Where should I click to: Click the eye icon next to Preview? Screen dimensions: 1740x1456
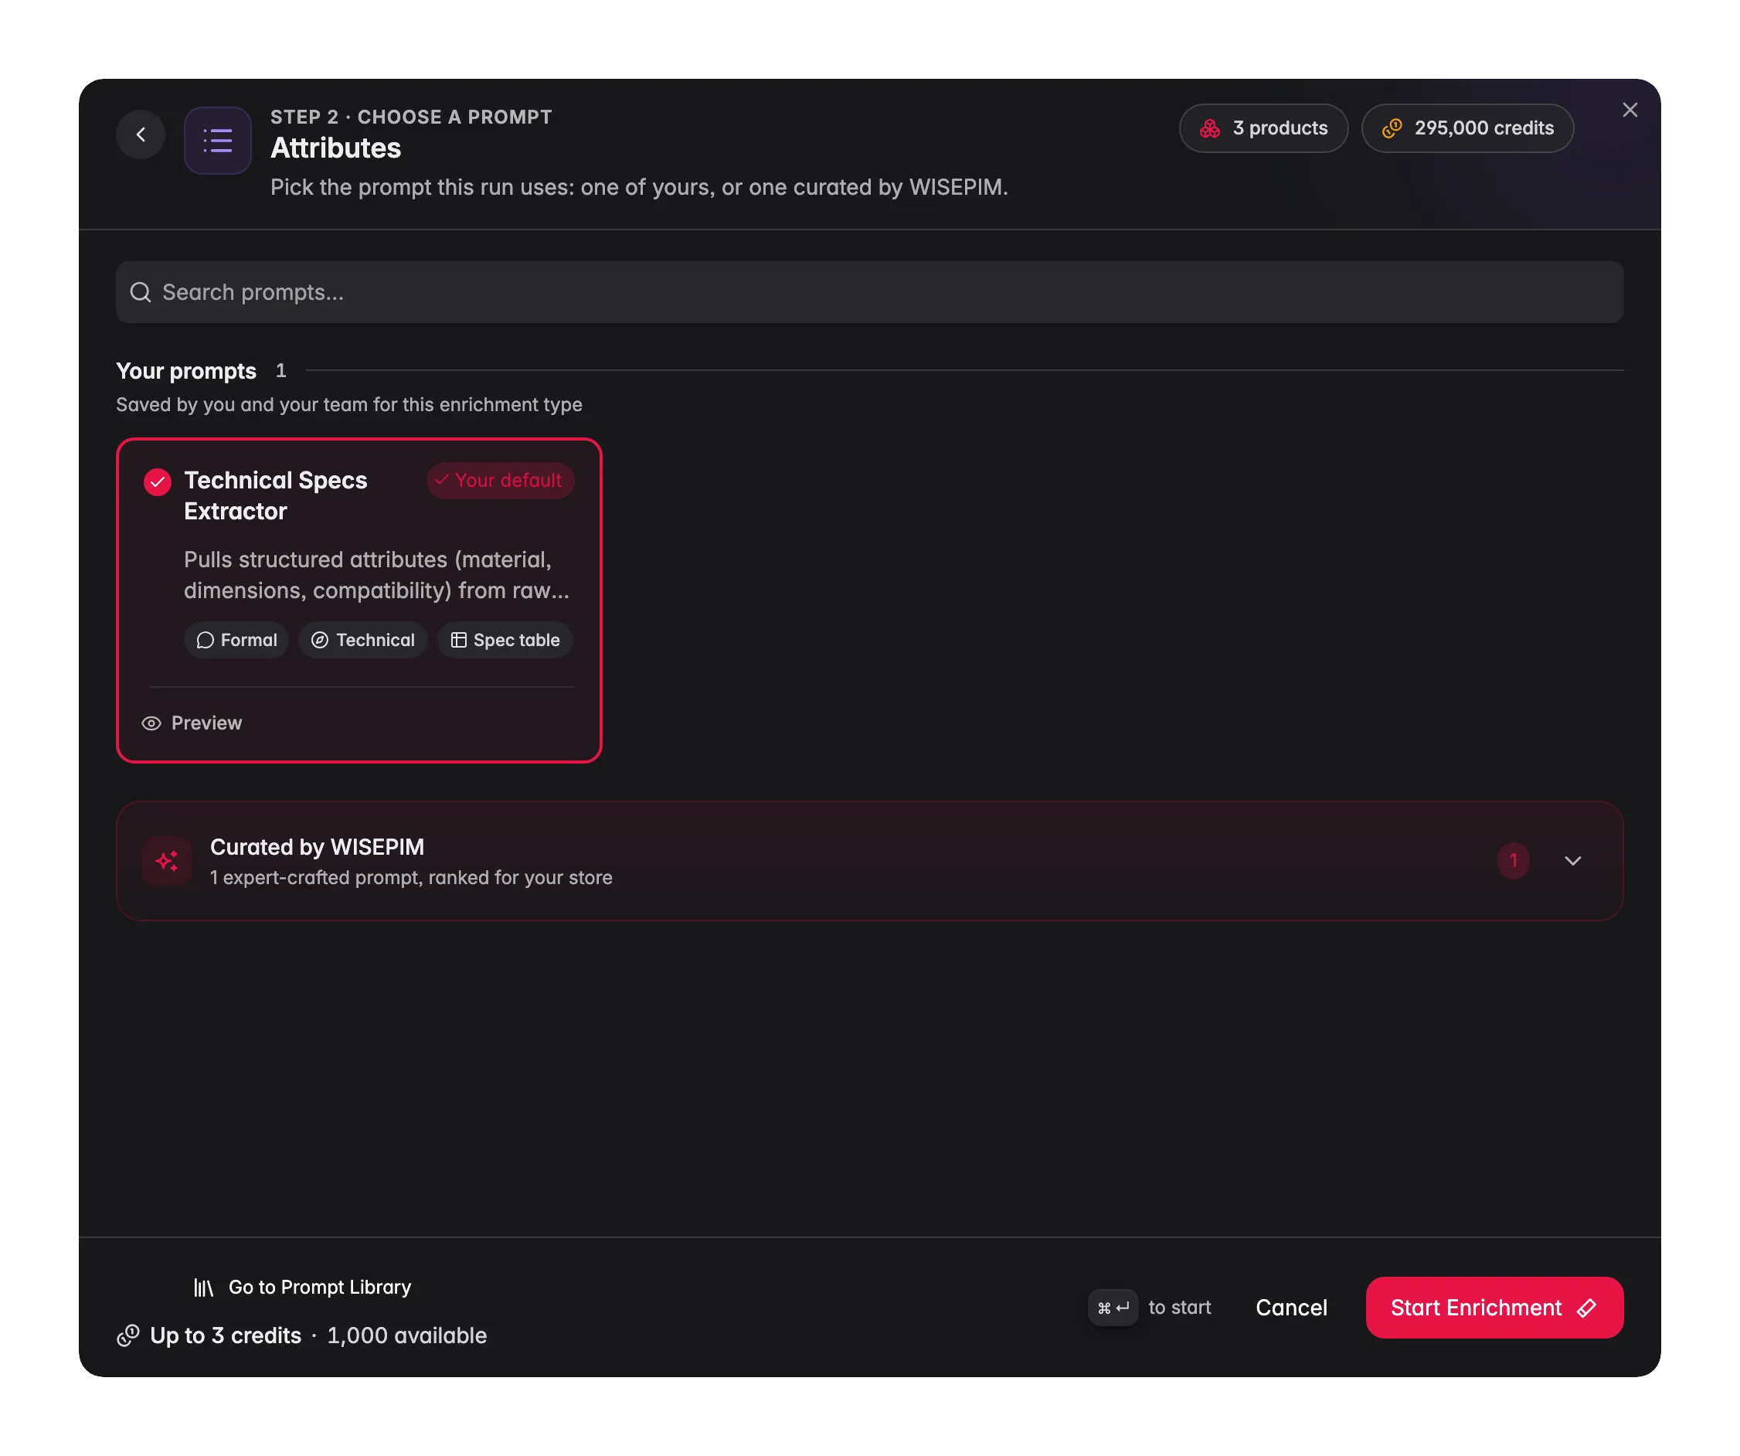(x=151, y=723)
